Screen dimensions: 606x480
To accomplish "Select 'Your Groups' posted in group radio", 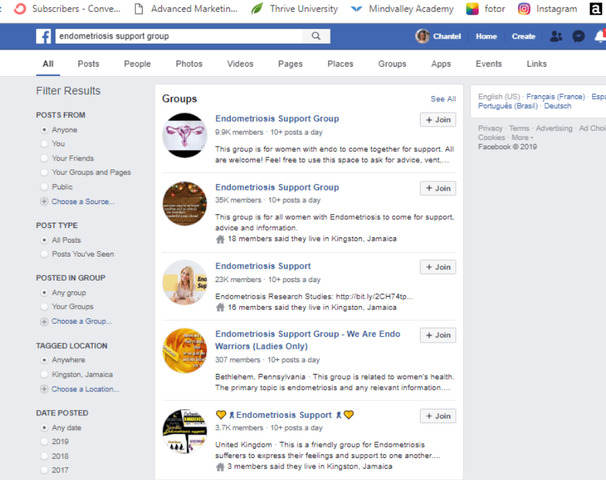I will coord(44,307).
